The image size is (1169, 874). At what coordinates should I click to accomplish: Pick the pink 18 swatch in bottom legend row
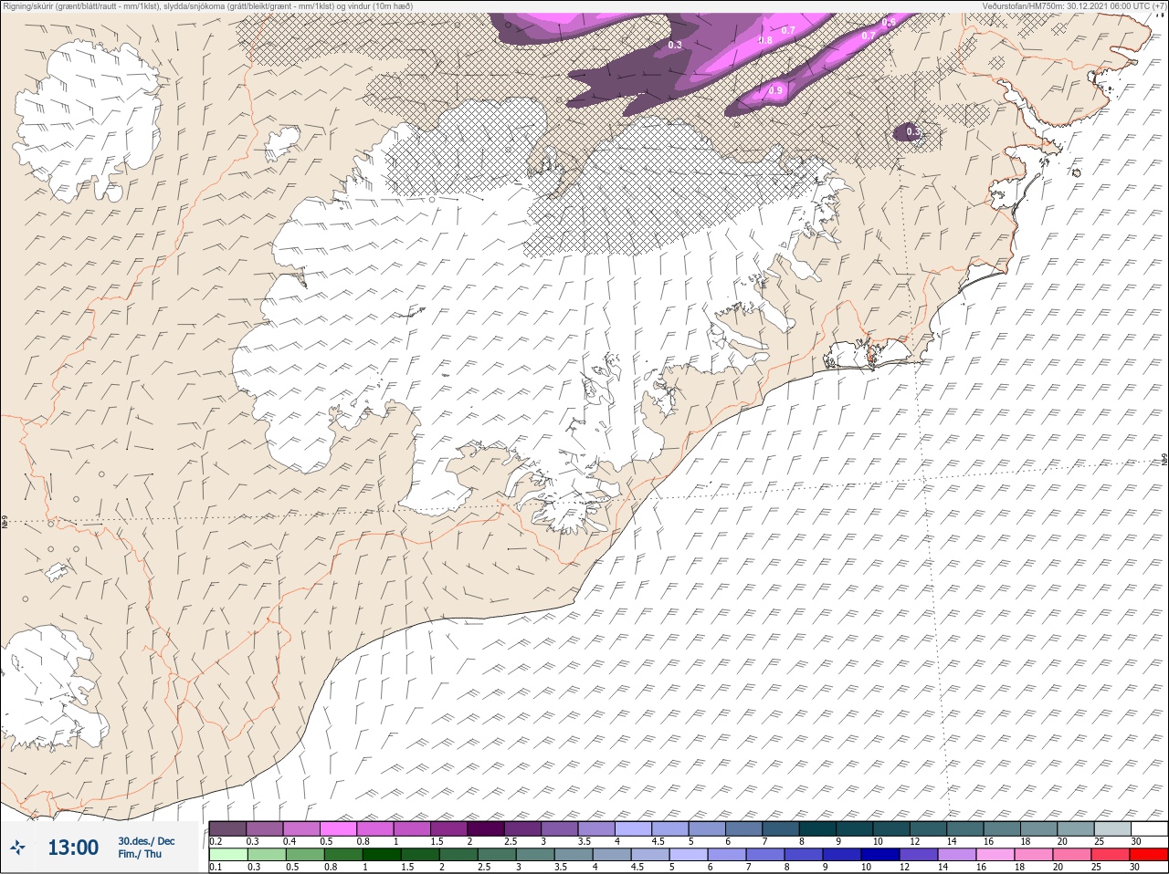1034,855
